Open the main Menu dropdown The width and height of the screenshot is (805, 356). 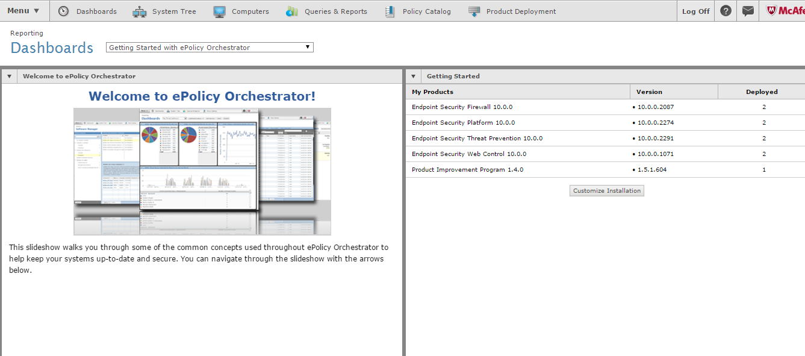24,11
